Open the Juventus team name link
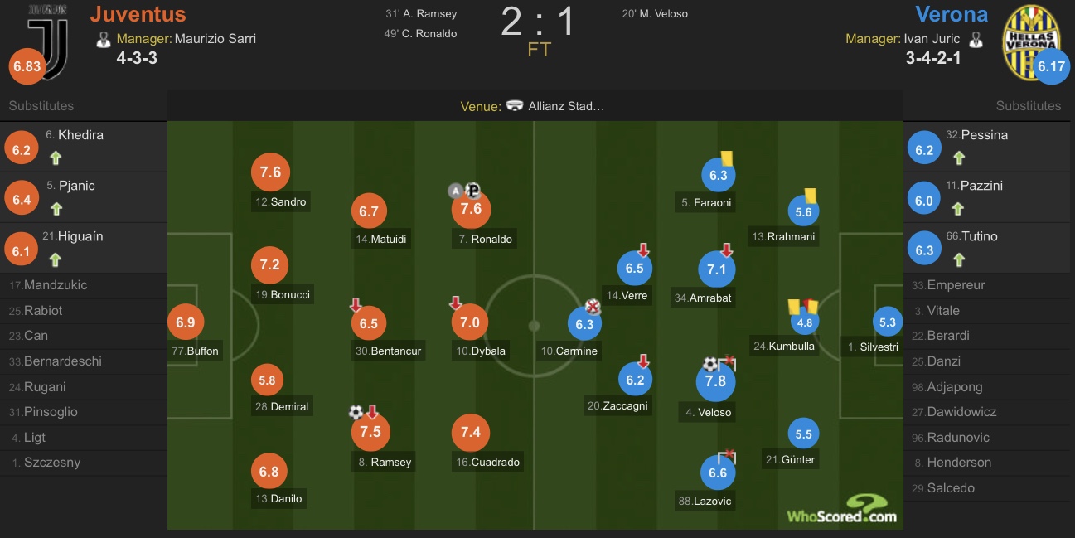 point(138,14)
